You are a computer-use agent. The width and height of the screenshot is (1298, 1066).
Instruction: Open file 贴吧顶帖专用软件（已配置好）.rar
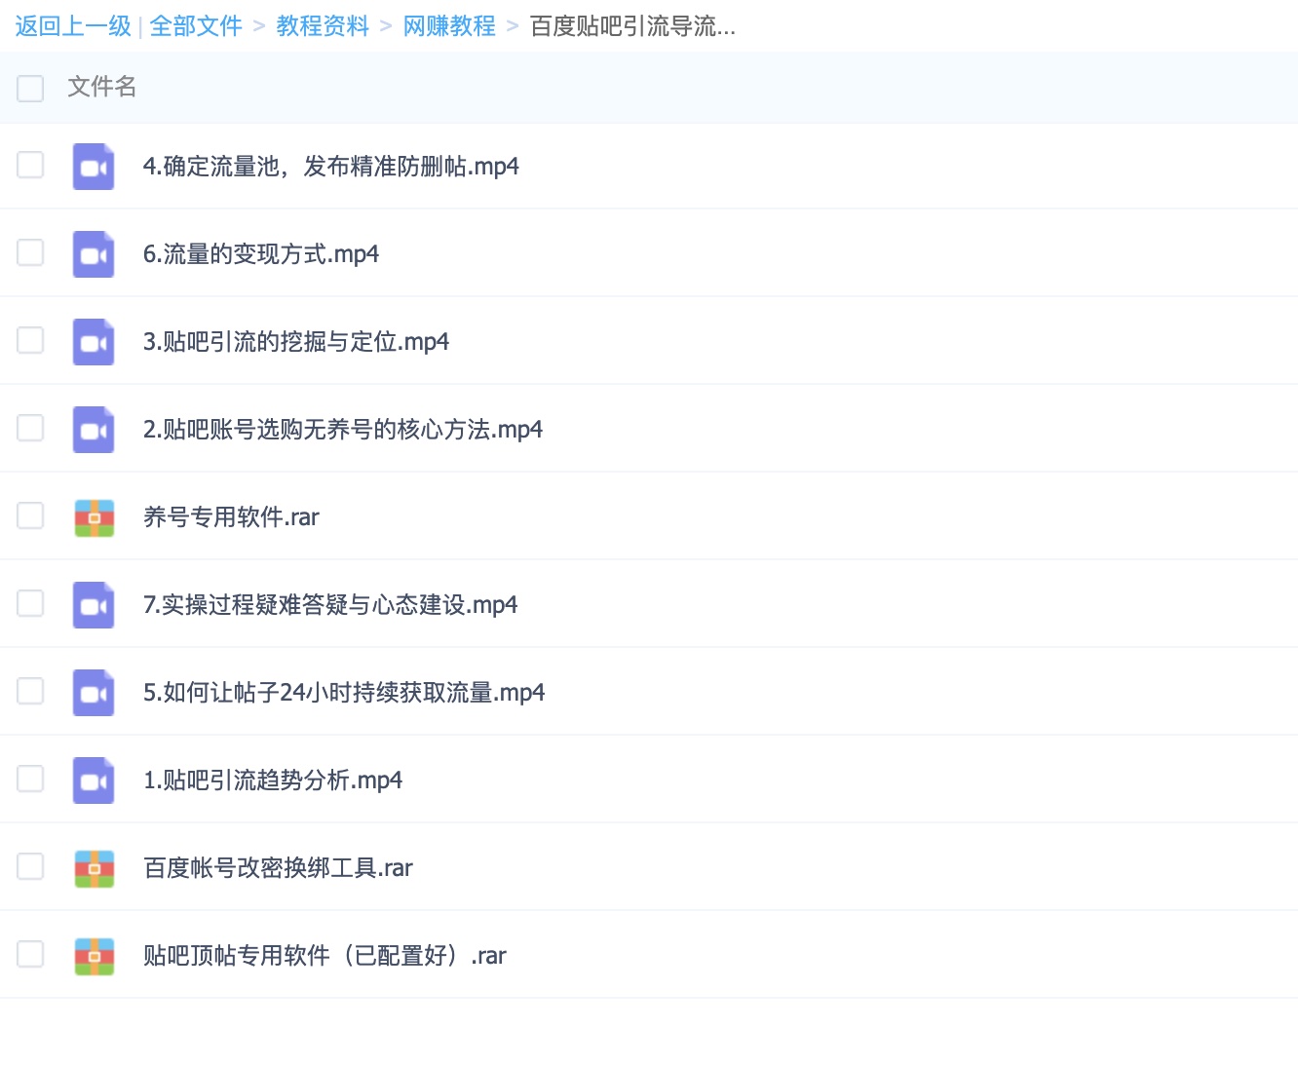[x=324, y=956]
